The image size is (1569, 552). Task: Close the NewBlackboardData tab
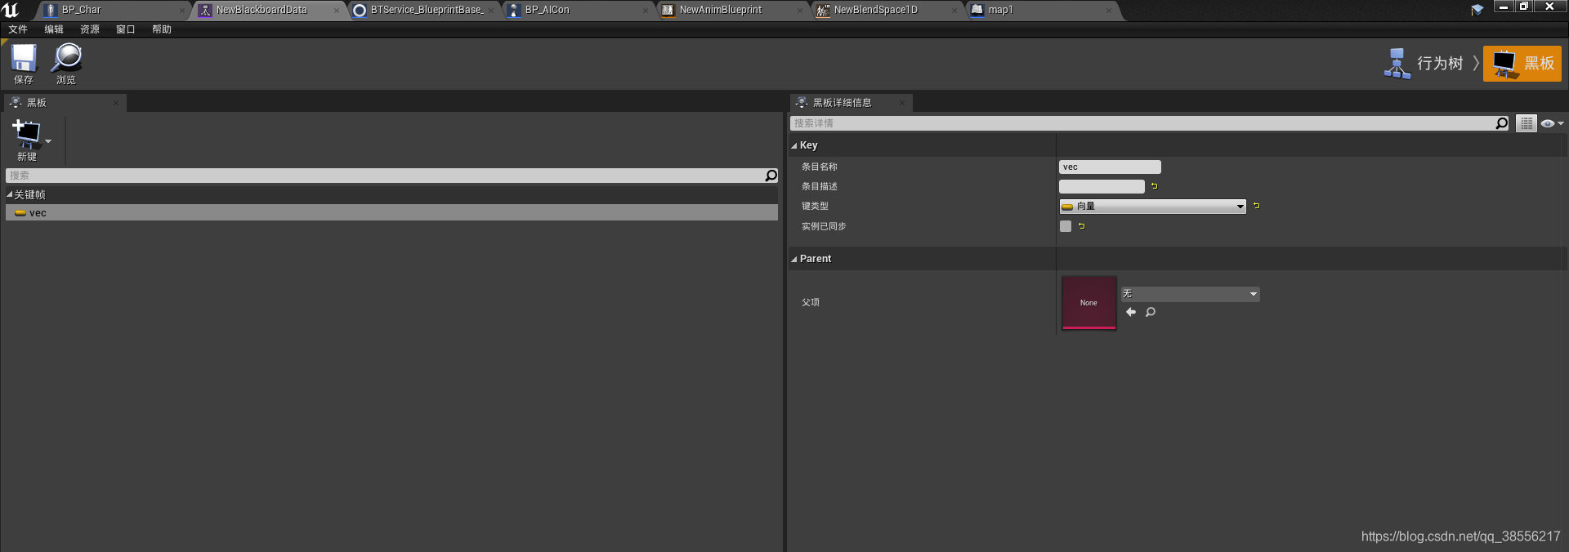pos(337,11)
